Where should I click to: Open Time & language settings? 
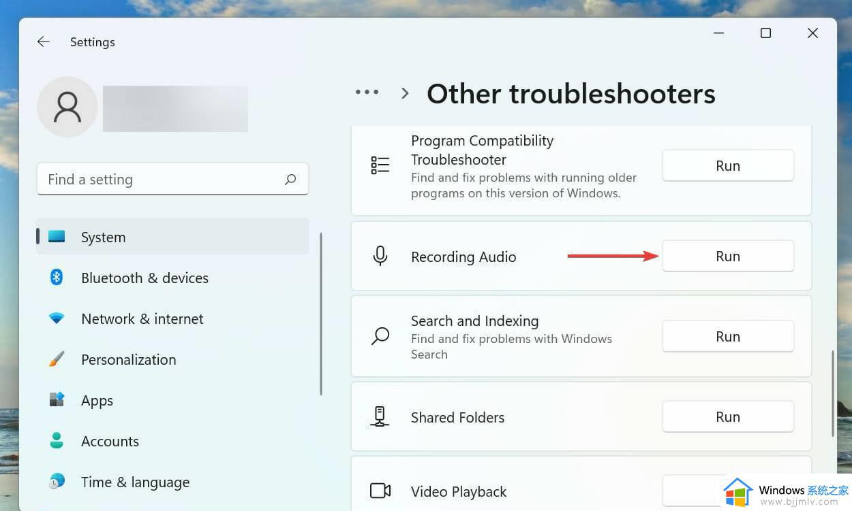coord(172,482)
